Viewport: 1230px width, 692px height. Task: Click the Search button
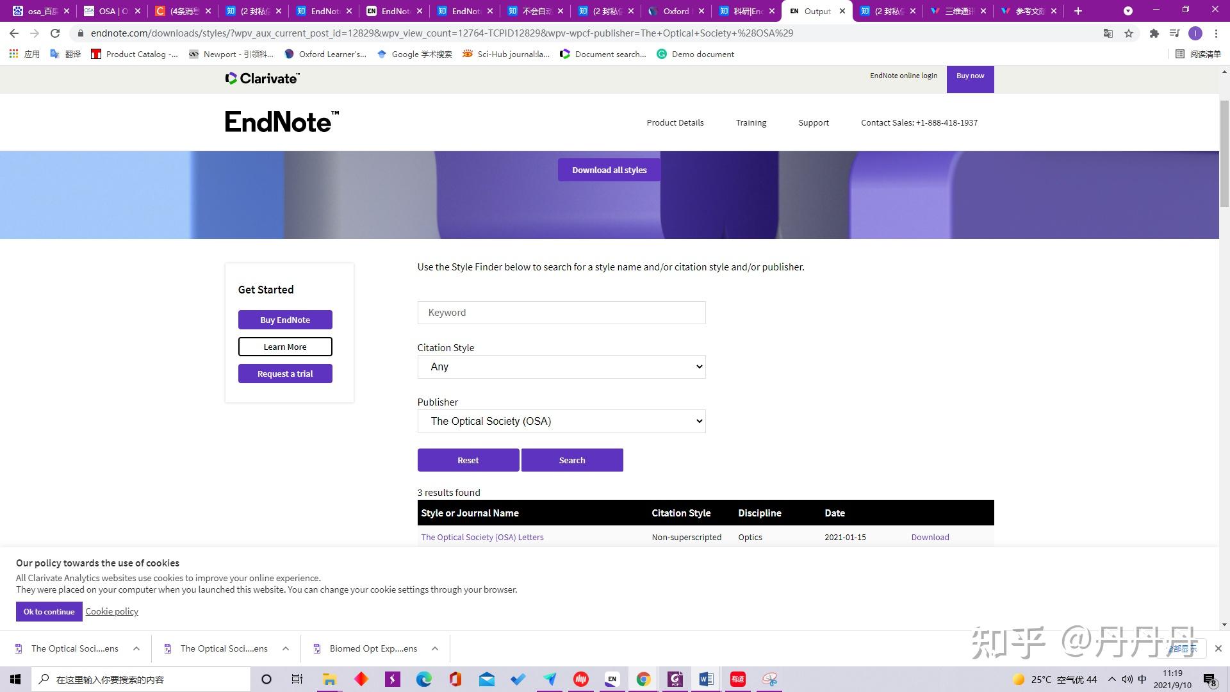572,459
